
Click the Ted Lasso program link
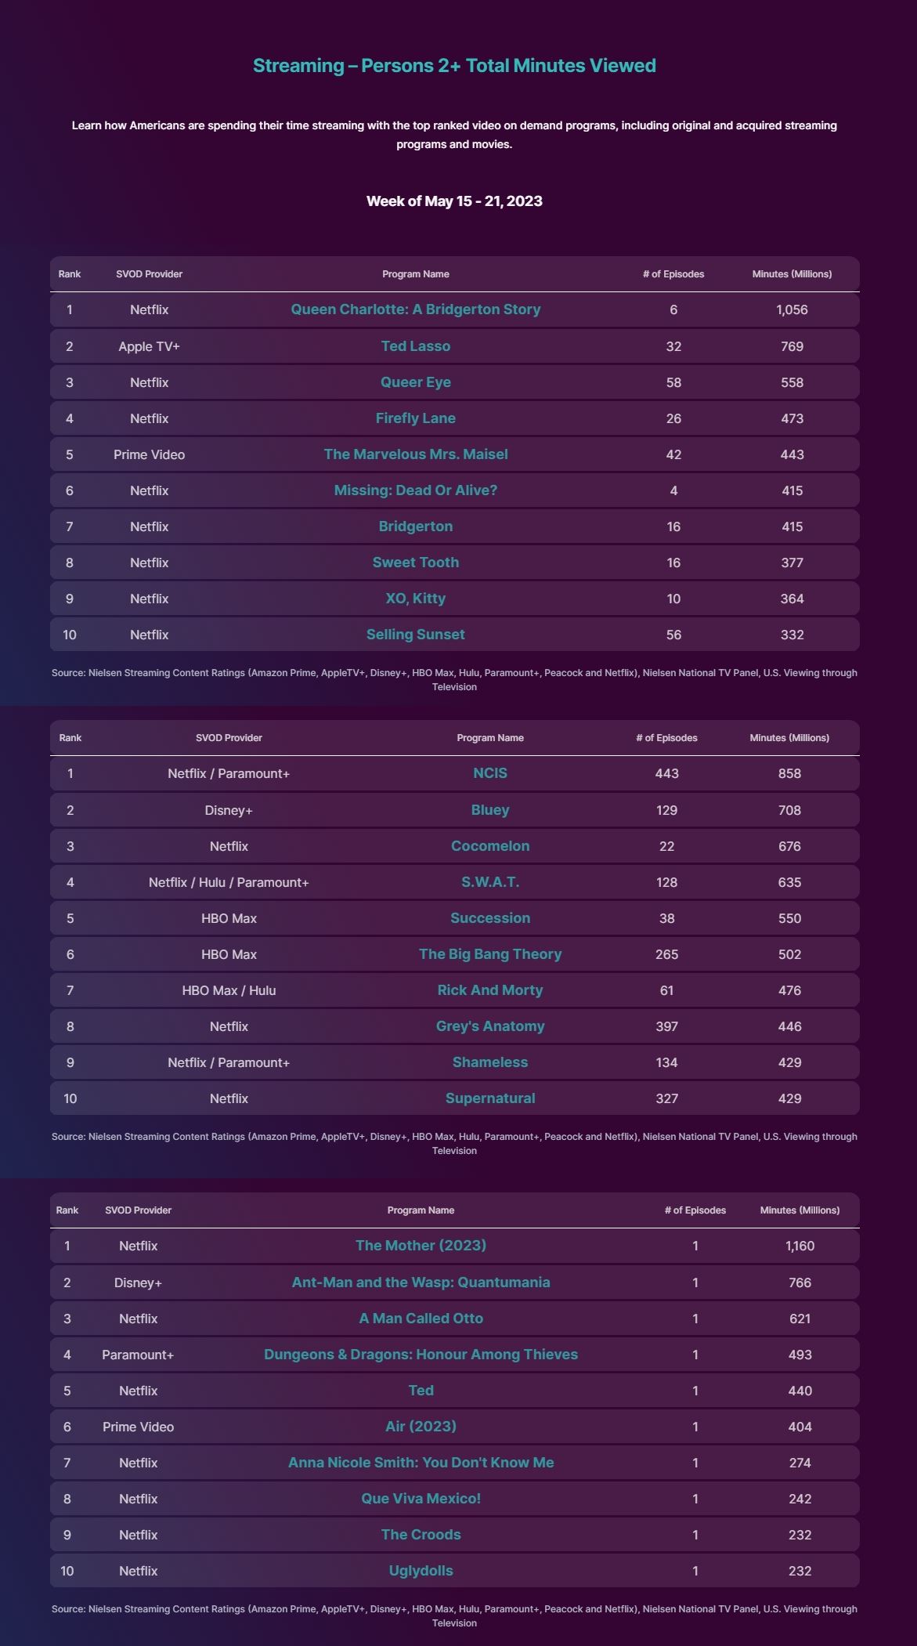coord(415,345)
